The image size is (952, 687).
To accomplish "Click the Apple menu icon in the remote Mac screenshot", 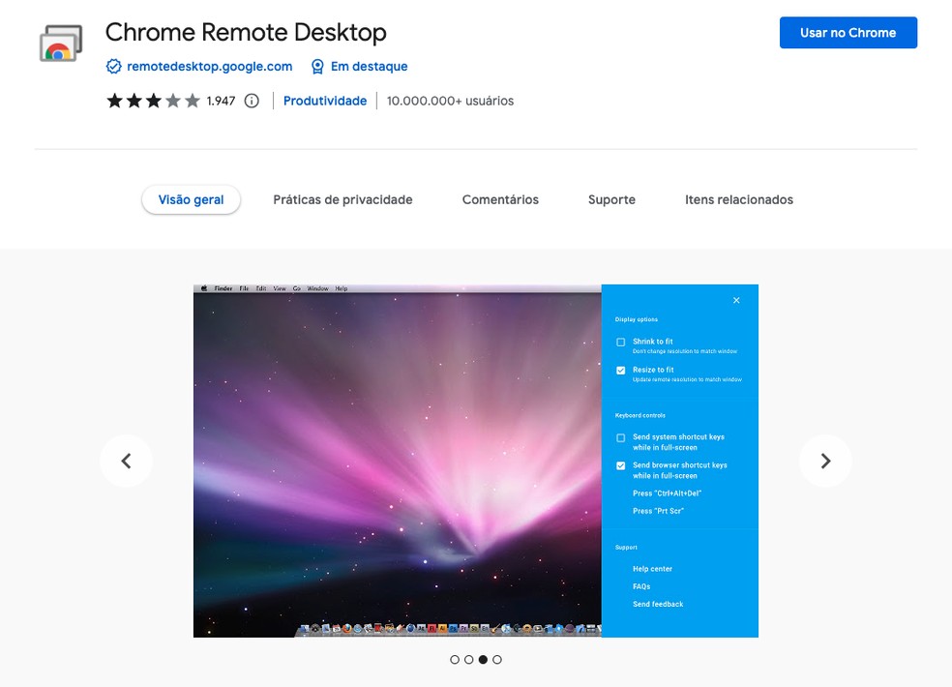I will coord(204,287).
